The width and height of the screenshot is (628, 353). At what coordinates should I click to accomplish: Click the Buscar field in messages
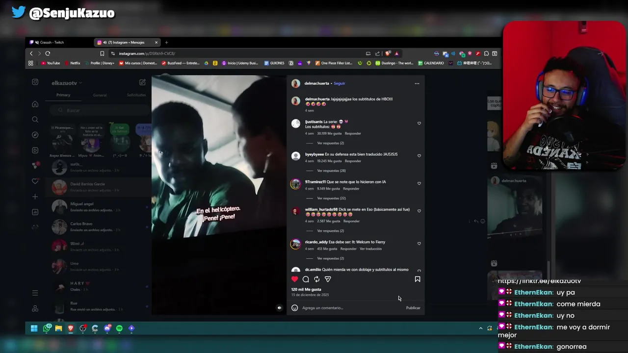[x=101, y=110]
